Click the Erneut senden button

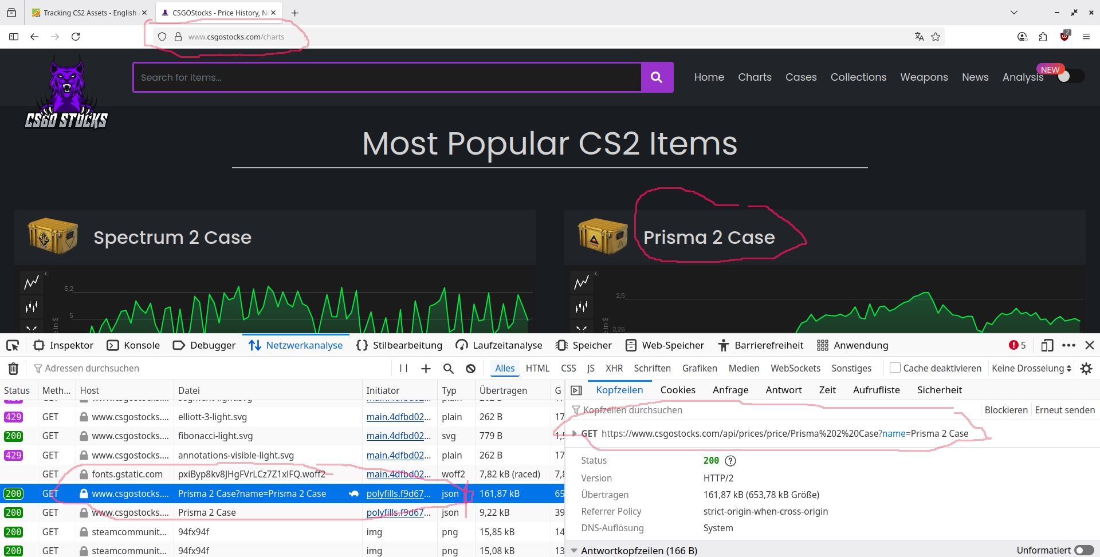click(1064, 410)
